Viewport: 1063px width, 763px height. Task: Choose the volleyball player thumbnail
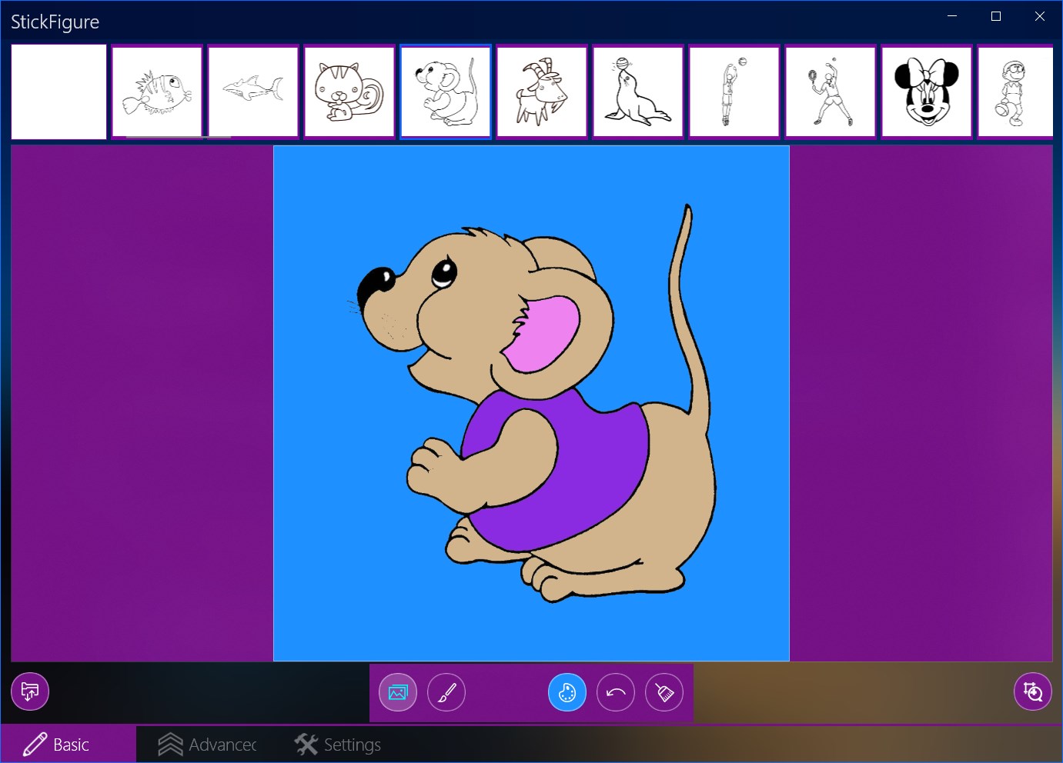pos(734,92)
